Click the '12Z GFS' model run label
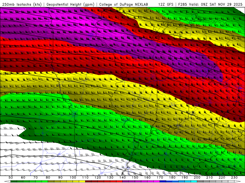245x183 pixels. [166, 4]
